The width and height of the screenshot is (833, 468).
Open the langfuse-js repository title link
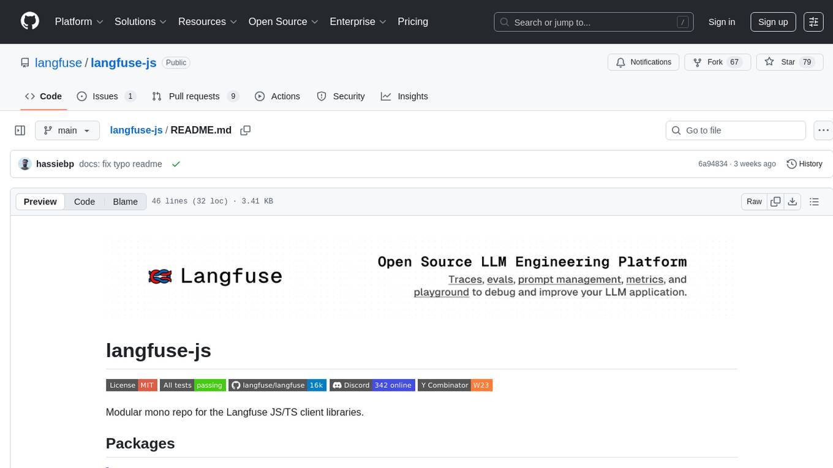pyautogui.click(x=124, y=62)
